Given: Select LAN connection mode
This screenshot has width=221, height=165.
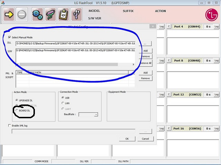Looking at the screenshot, I should tap(63, 103).
